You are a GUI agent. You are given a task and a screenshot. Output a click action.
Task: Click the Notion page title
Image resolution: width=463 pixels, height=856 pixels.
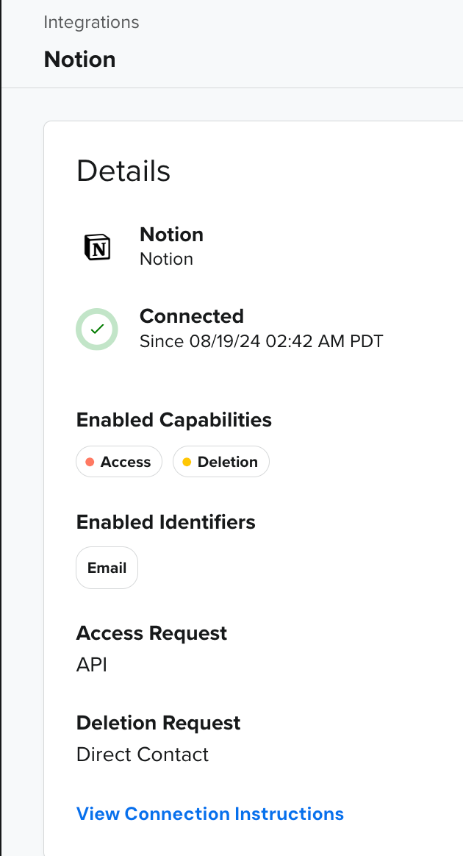[x=79, y=59]
